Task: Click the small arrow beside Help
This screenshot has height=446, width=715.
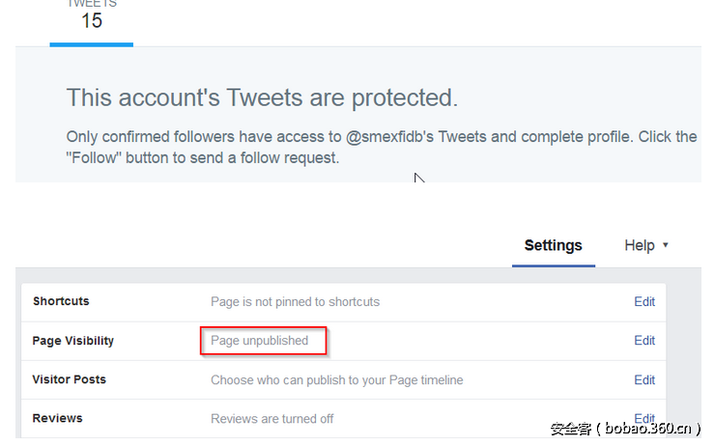Action: click(x=666, y=246)
